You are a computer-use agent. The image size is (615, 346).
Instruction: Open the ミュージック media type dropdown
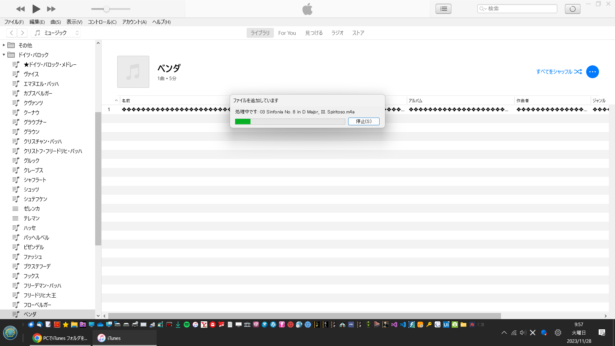click(x=56, y=33)
